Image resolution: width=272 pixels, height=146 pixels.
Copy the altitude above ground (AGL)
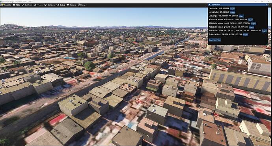252,27
